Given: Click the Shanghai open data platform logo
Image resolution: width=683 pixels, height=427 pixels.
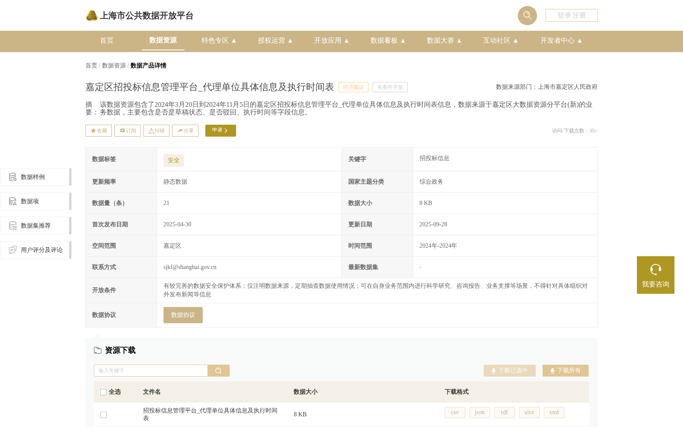Looking at the screenshot, I should (140, 15).
